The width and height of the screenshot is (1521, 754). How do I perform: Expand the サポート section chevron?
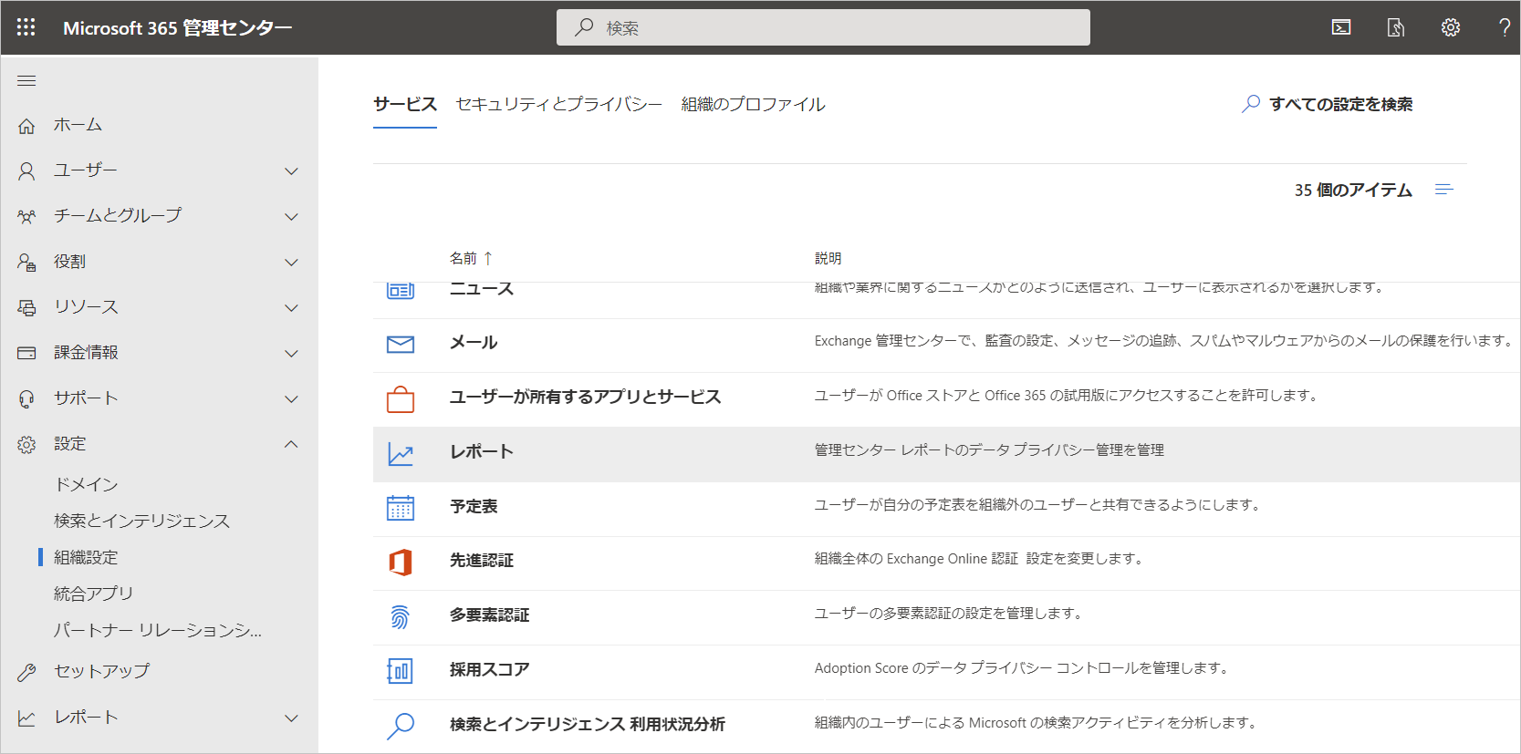291,398
